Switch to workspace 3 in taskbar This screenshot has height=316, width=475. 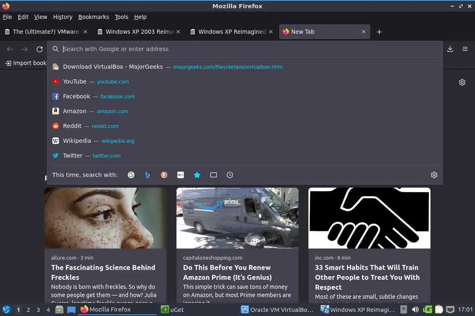point(38,310)
